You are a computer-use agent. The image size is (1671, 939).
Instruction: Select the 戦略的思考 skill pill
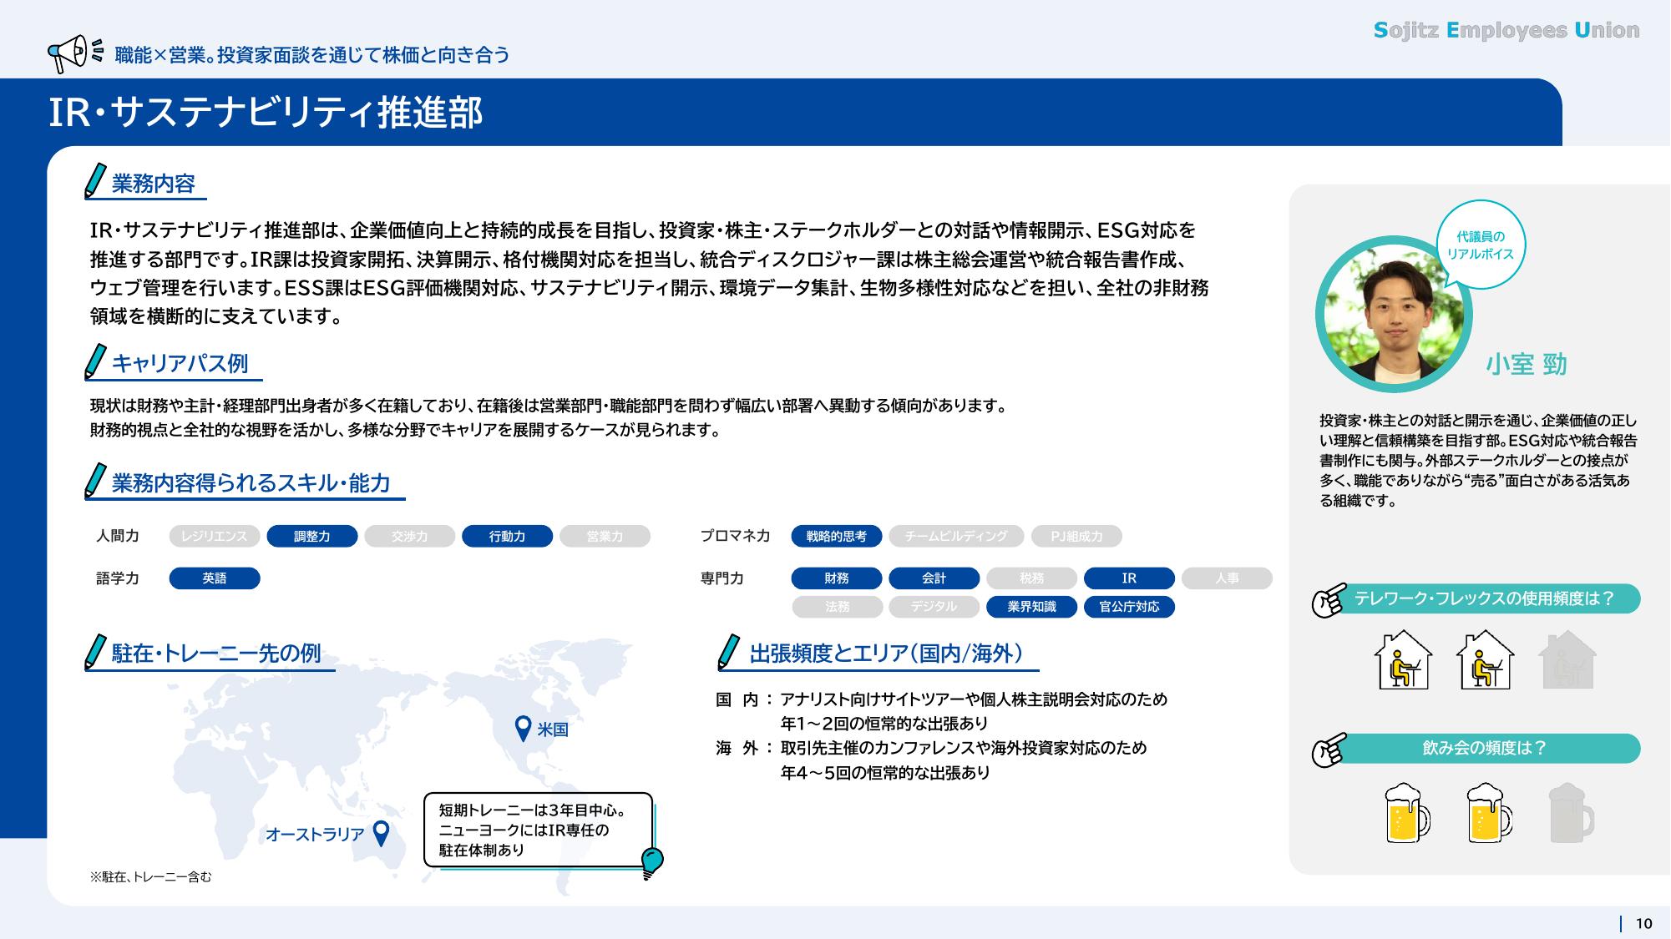tap(837, 536)
